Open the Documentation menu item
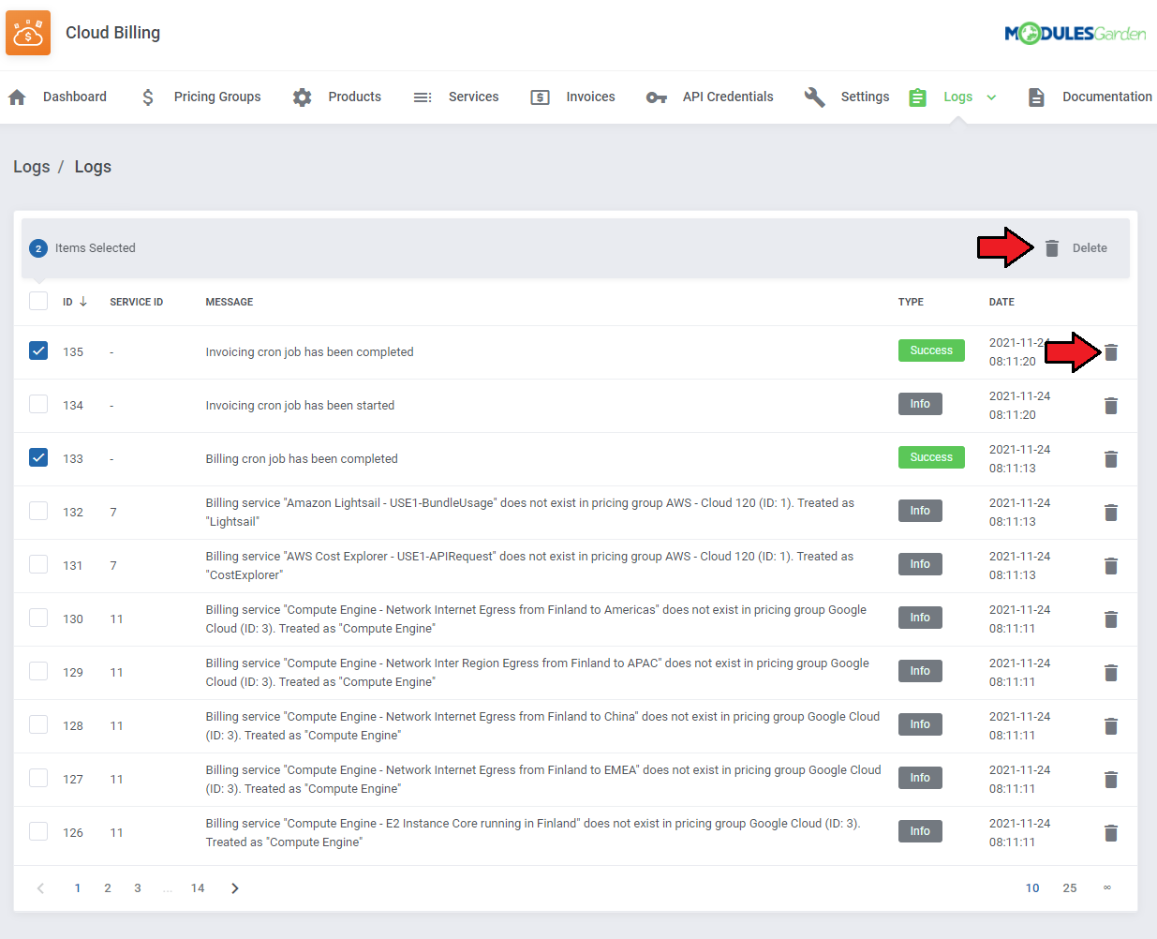Viewport: 1157px width, 939px height. pyautogui.click(x=1107, y=97)
